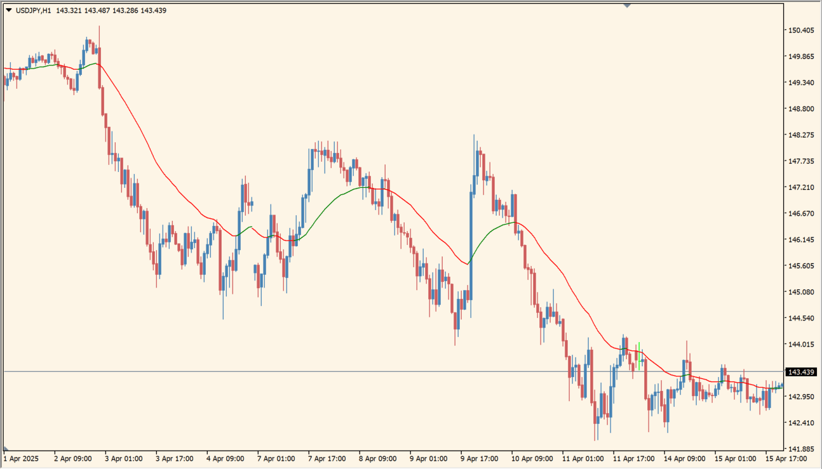Click the 3 Apr 01:00 time label
This screenshot has width=822, height=469.
[125, 458]
